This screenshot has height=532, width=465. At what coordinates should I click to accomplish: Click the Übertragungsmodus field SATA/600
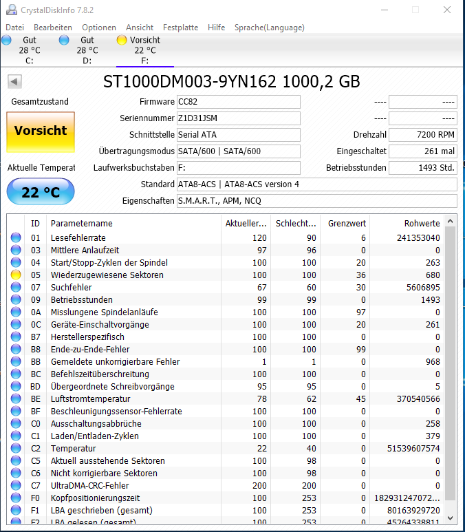[239, 151]
